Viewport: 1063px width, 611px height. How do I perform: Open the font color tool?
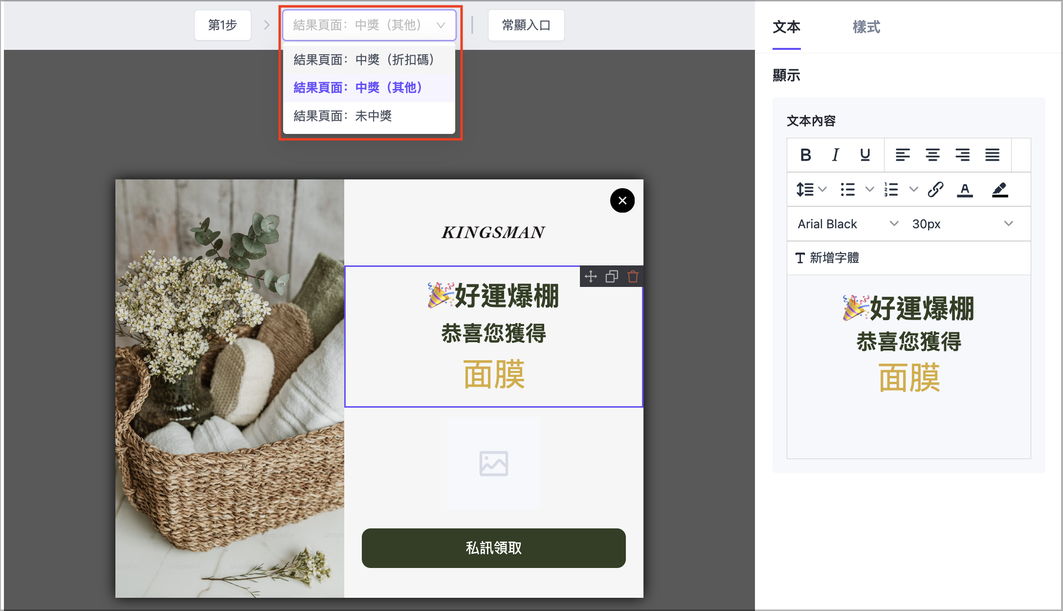tap(965, 189)
